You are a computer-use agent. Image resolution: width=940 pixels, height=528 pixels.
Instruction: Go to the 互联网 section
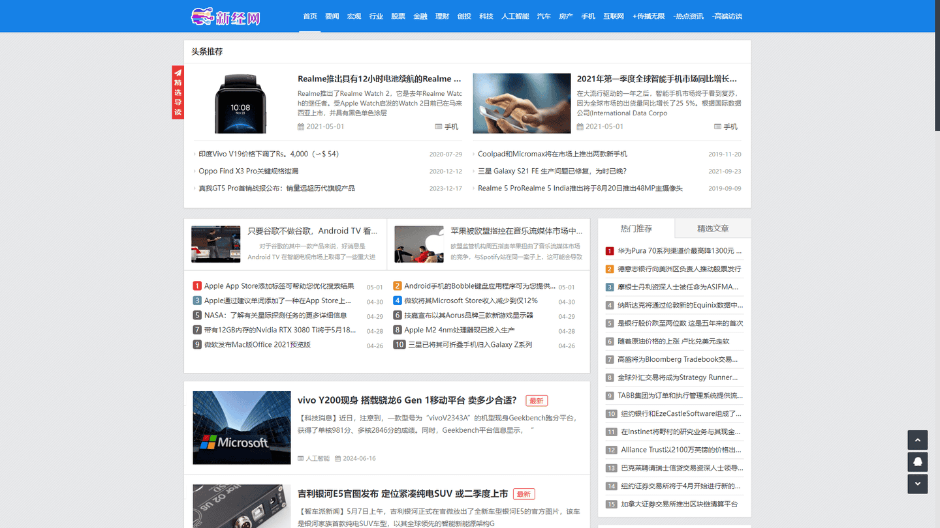pos(614,16)
